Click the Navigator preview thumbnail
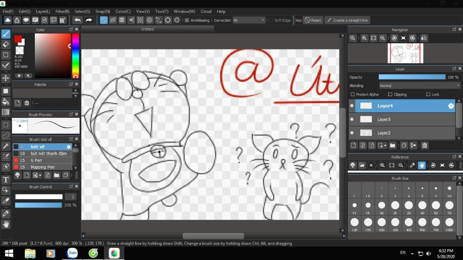Image resolution: width=463 pixels, height=260 pixels. click(x=405, y=53)
